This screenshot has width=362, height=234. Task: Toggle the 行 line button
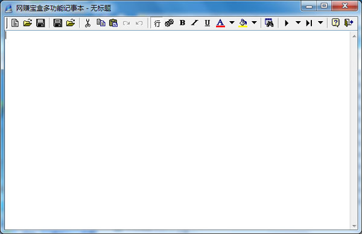pyautogui.click(x=157, y=23)
